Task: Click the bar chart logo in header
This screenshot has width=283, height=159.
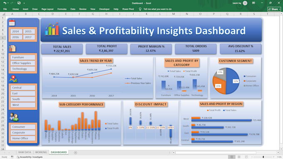Action: point(52,29)
